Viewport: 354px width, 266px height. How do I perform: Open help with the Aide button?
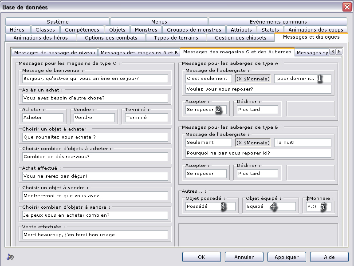point(329,257)
